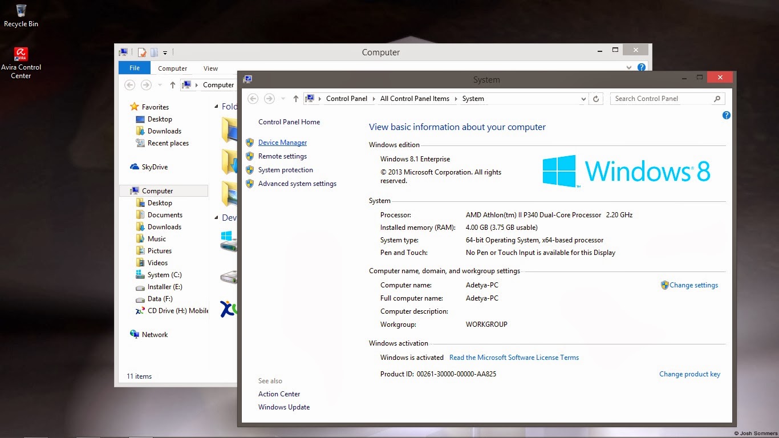This screenshot has width=779, height=438.
Task: Click the Forward arrow in the Computer window
Action: click(146, 85)
